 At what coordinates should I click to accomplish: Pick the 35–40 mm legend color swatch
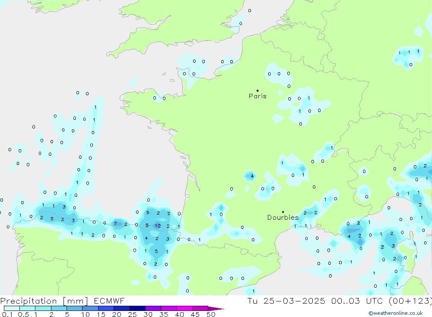pos(169,308)
